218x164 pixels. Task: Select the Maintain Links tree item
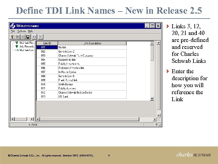[27, 50]
